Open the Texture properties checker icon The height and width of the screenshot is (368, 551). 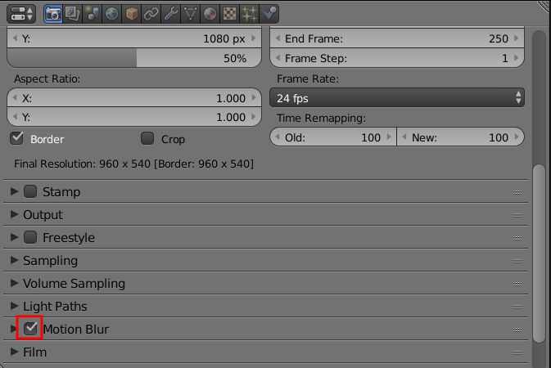pyautogui.click(x=229, y=14)
